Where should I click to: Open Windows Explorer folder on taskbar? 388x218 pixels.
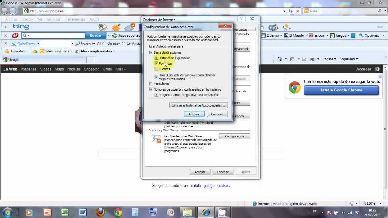pyautogui.click(x=188, y=212)
